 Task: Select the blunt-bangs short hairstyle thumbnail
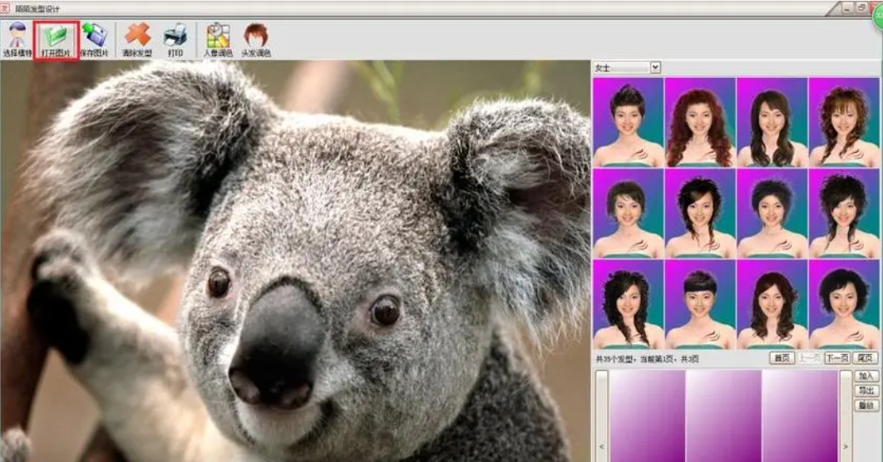pos(700,304)
